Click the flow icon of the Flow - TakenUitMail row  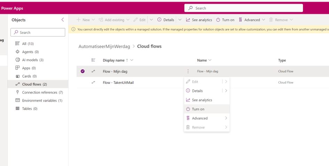coord(93,82)
